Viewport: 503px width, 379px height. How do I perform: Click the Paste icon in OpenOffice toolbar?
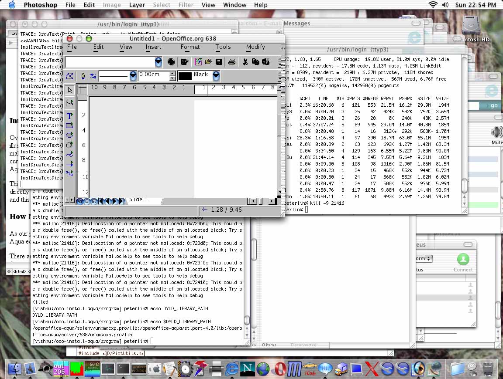coord(266,62)
